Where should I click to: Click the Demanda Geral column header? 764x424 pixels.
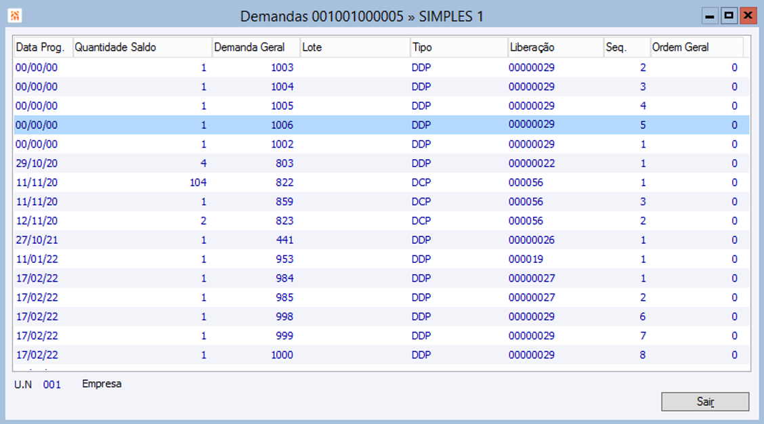point(256,47)
